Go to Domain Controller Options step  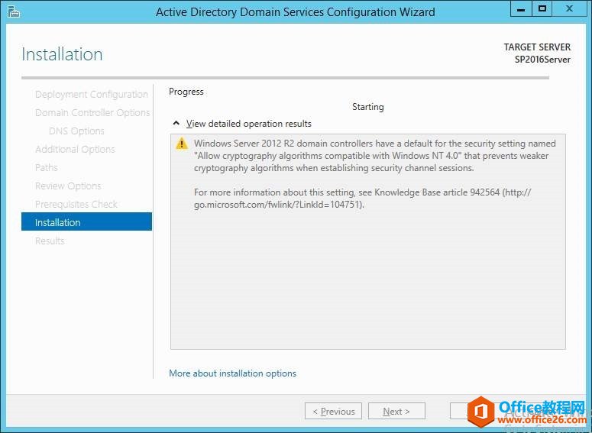[92, 113]
